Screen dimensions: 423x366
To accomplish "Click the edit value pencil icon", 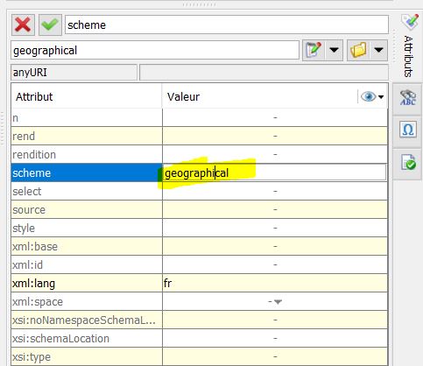I will (x=314, y=50).
